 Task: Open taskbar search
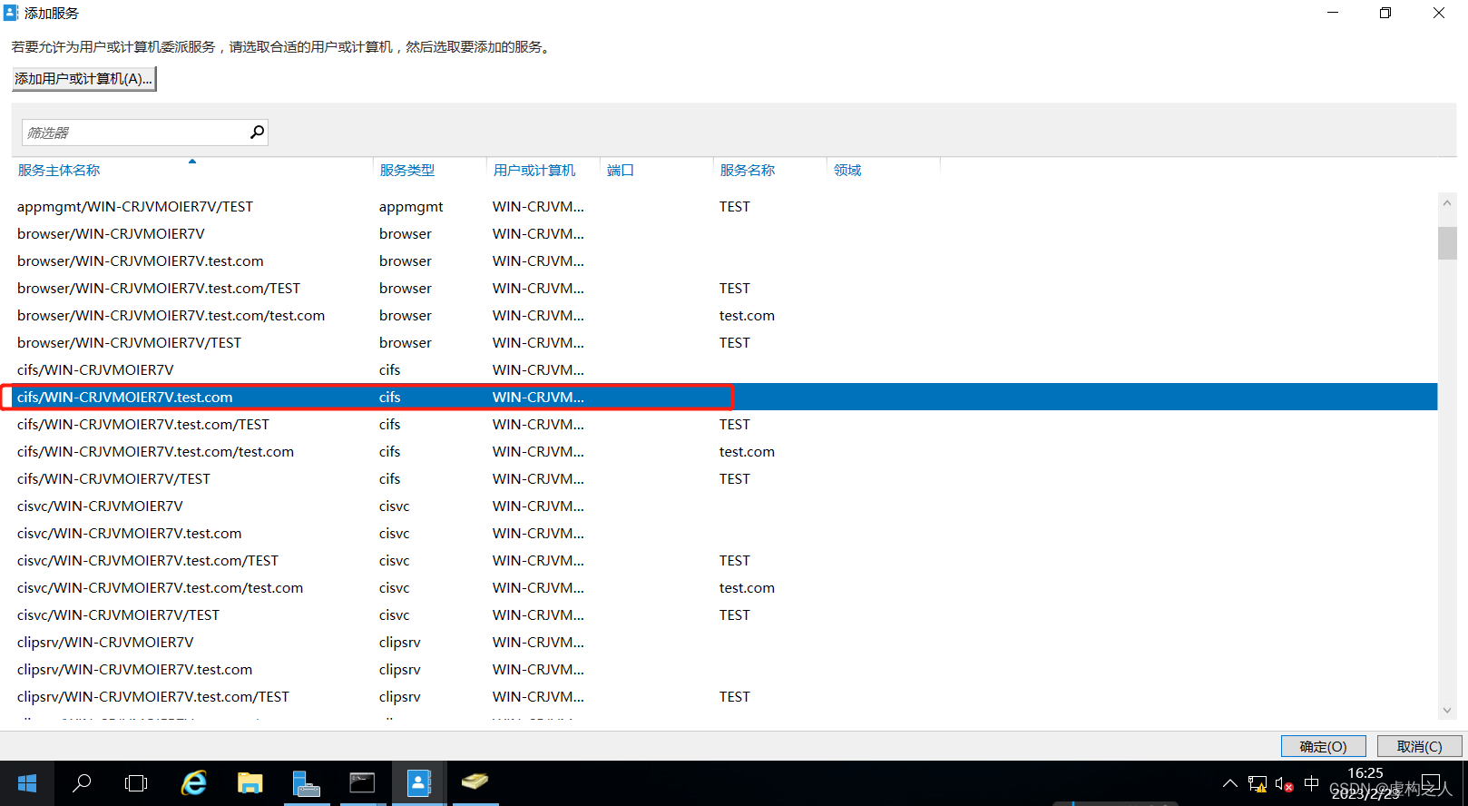[x=82, y=783]
